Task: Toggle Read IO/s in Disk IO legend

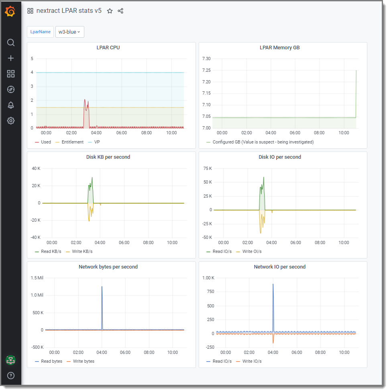Action: tap(222, 251)
